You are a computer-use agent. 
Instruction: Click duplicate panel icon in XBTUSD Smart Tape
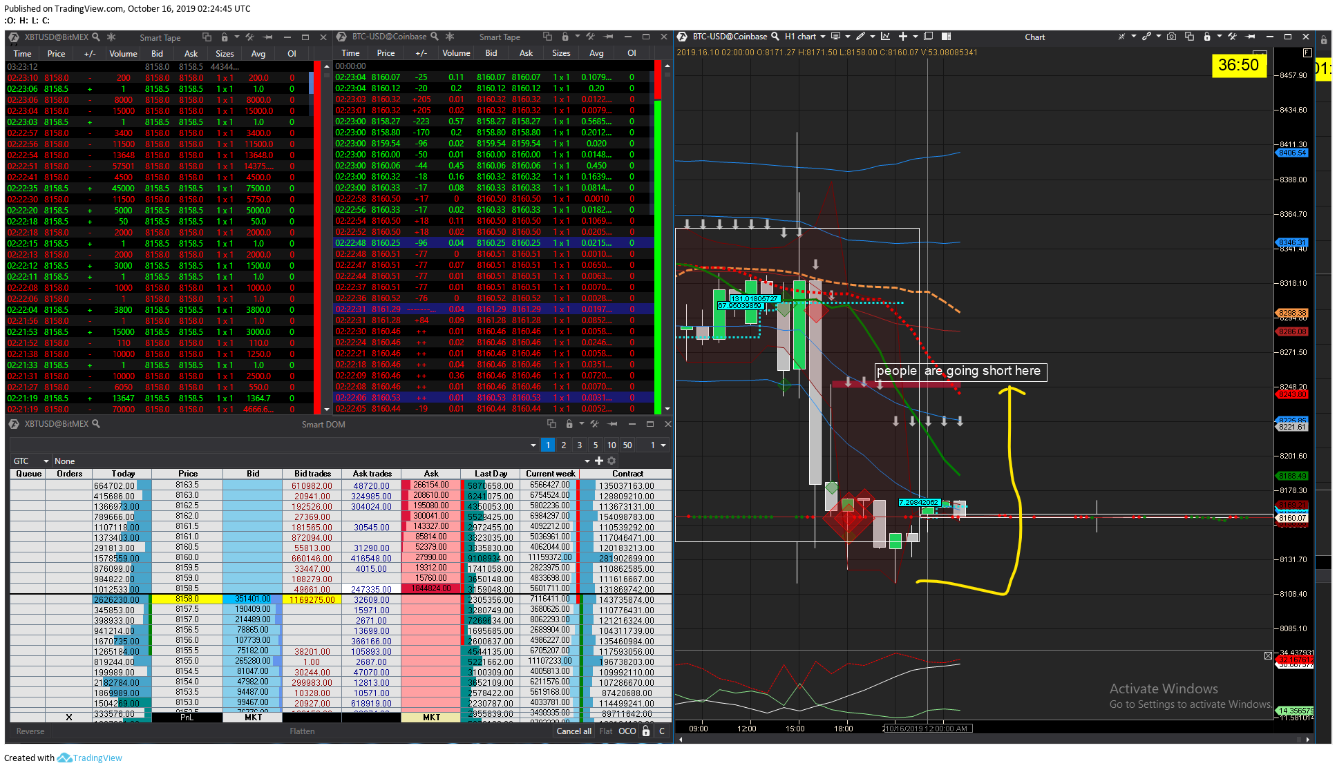(x=207, y=37)
